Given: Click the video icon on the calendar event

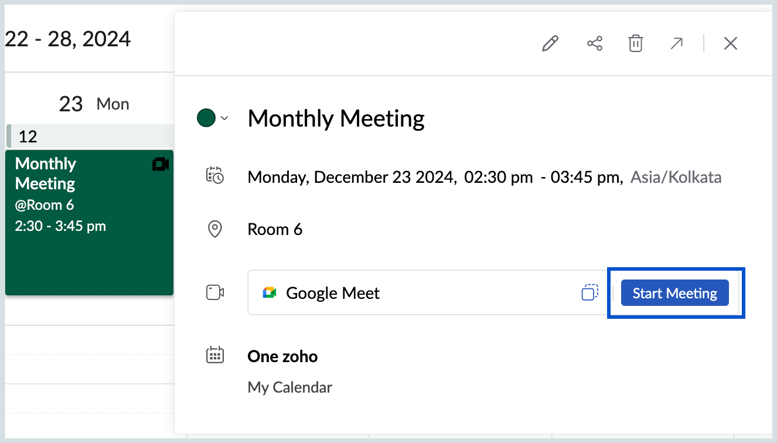Looking at the screenshot, I should coord(160,165).
